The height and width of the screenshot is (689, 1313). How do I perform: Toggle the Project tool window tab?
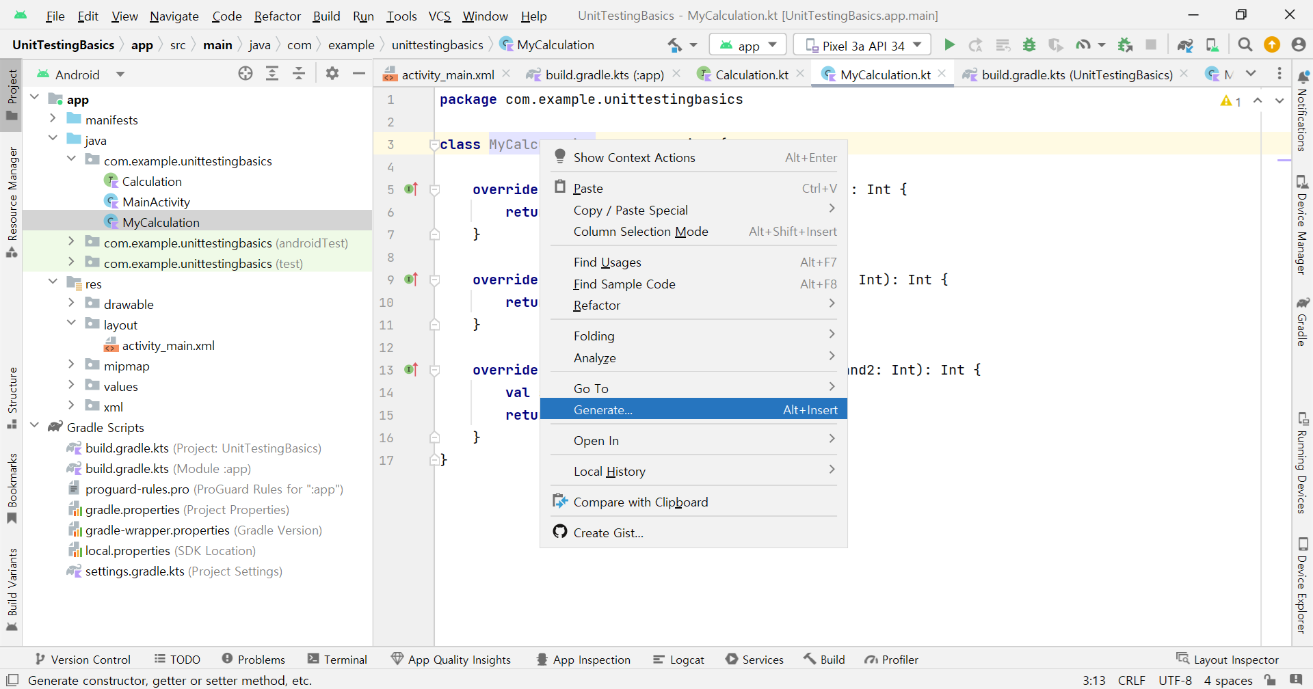click(12, 95)
